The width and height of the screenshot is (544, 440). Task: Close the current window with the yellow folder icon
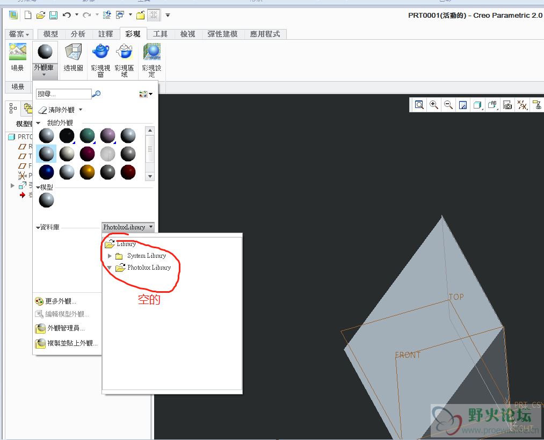(141, 15)
